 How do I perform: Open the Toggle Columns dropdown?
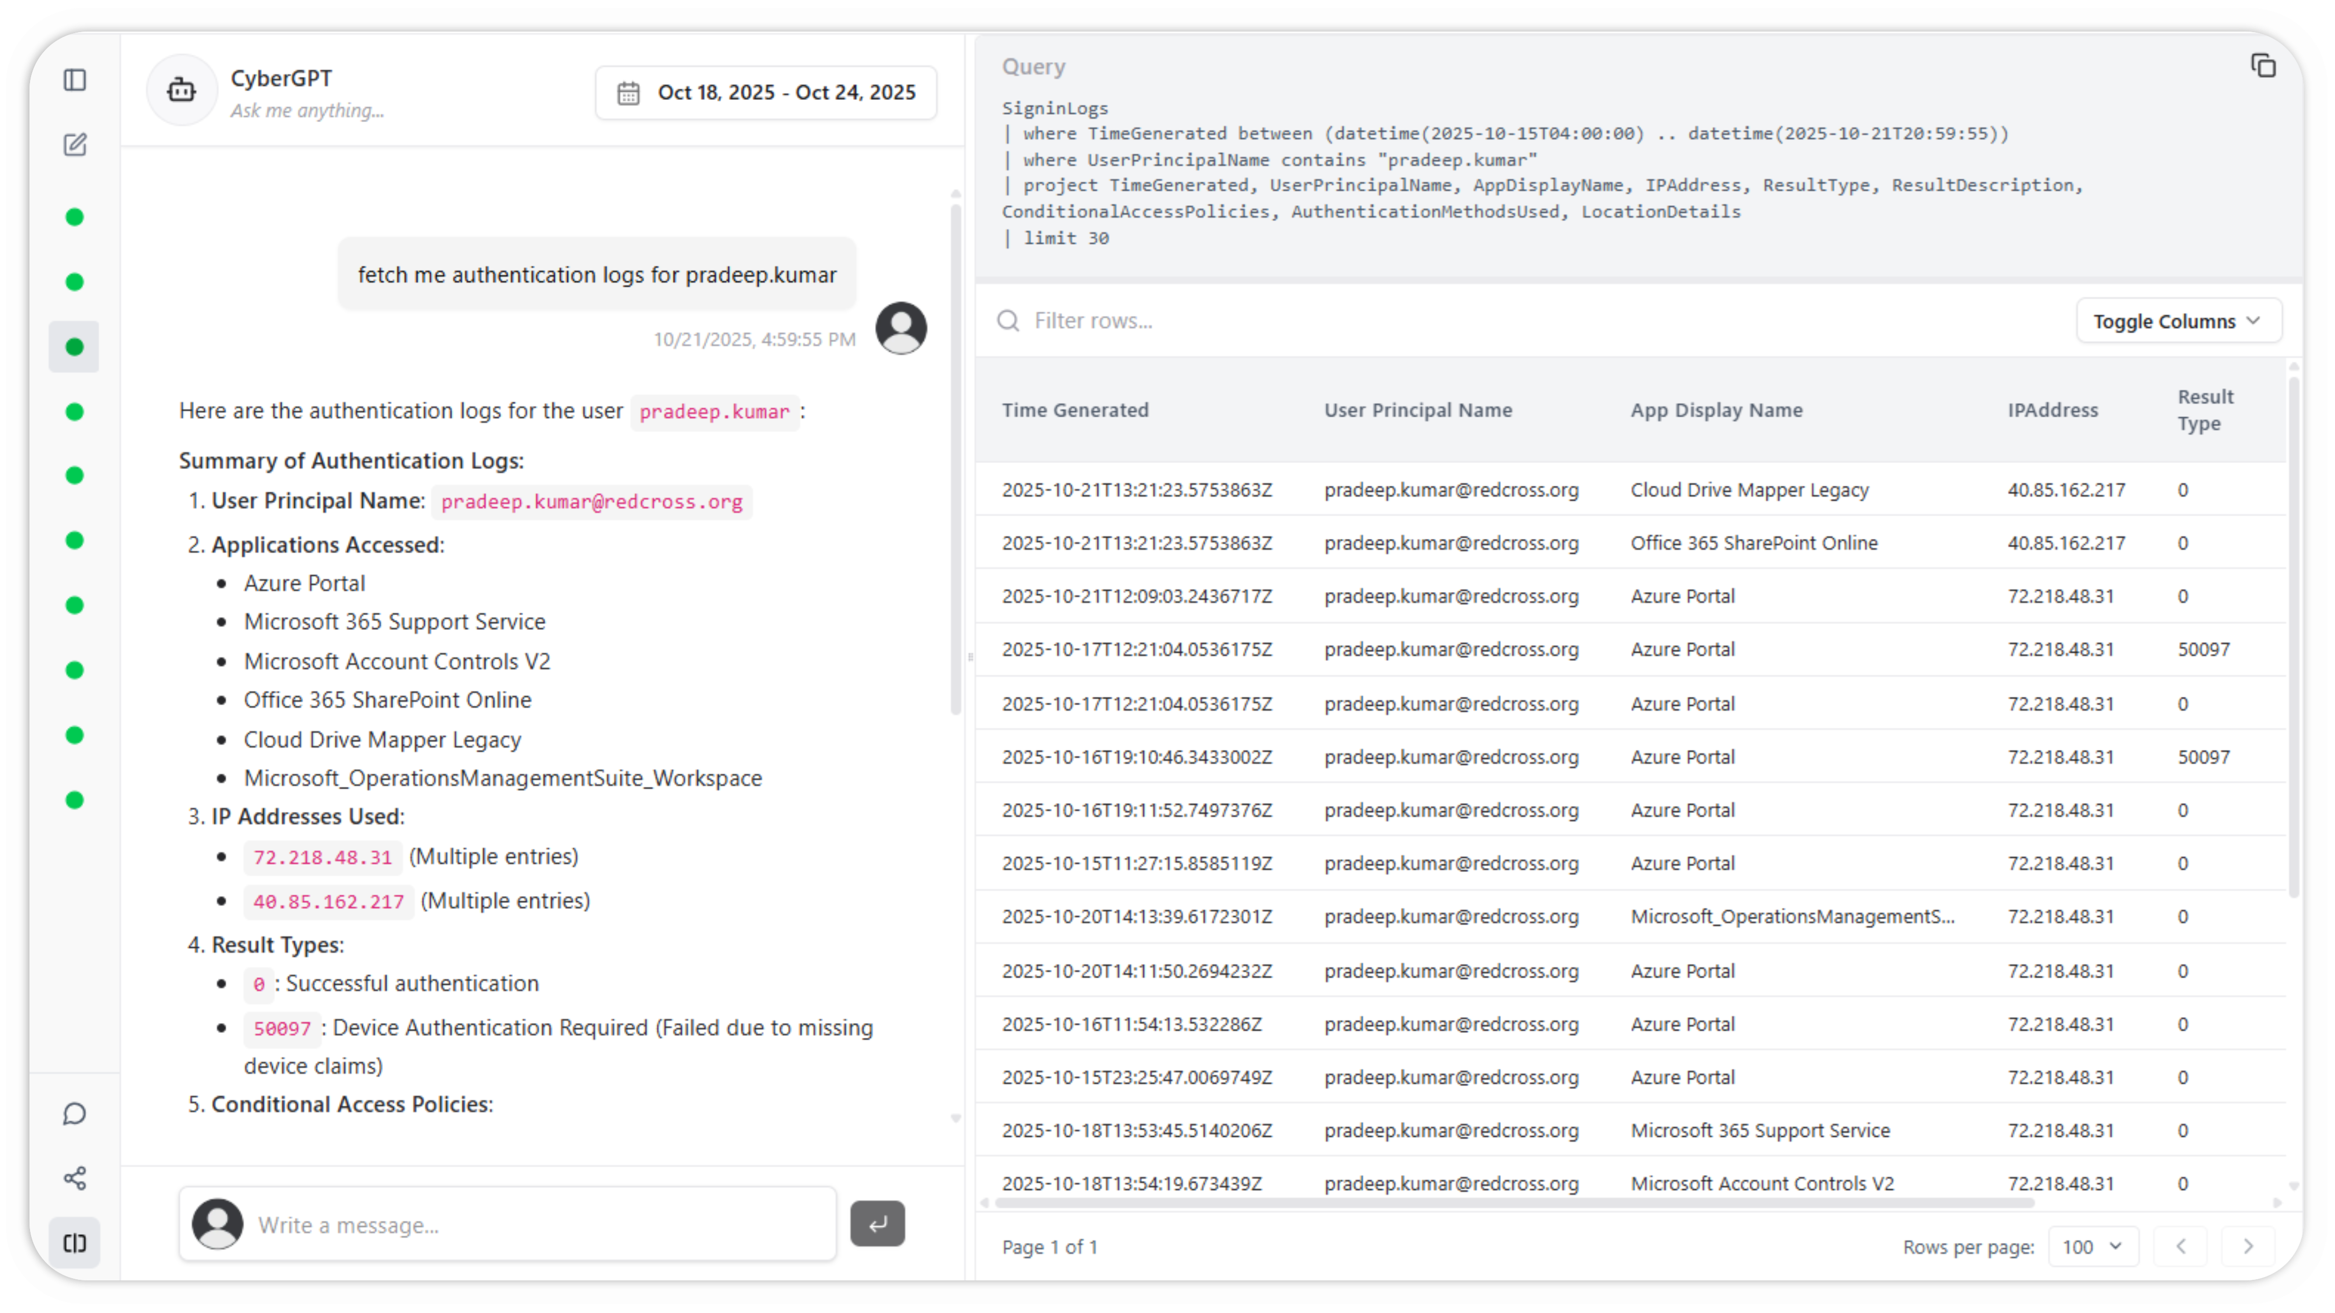(x=2177, y=322)
